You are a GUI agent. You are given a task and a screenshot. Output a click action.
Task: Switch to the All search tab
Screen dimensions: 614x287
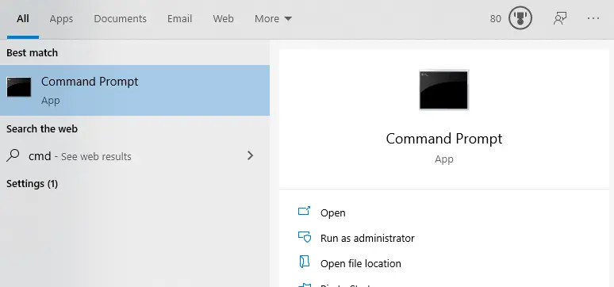(23, 18)
